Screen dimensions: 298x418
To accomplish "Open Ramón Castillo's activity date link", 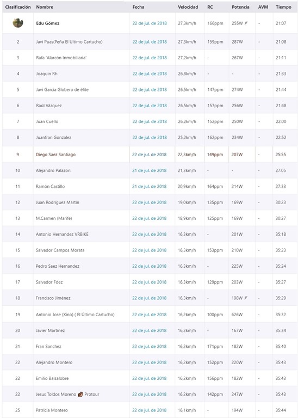I will pos(149,186).
